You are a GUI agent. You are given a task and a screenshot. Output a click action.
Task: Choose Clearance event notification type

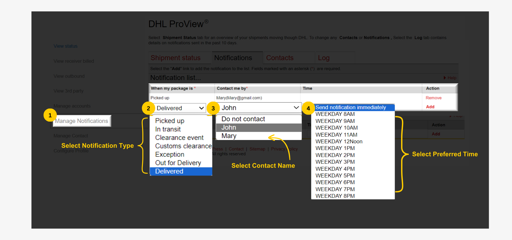(181, 138)
